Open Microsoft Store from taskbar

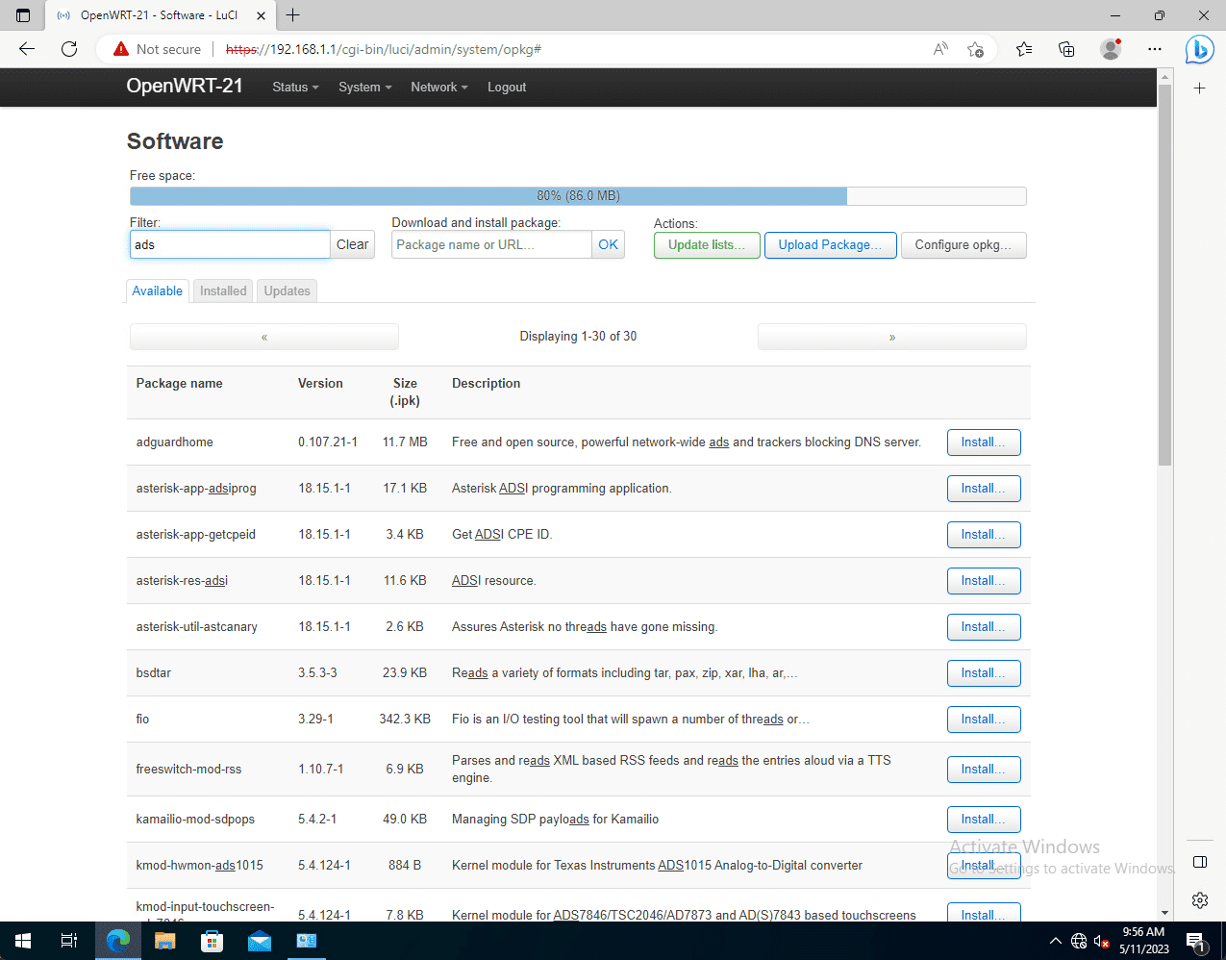(x=213, y=941)
